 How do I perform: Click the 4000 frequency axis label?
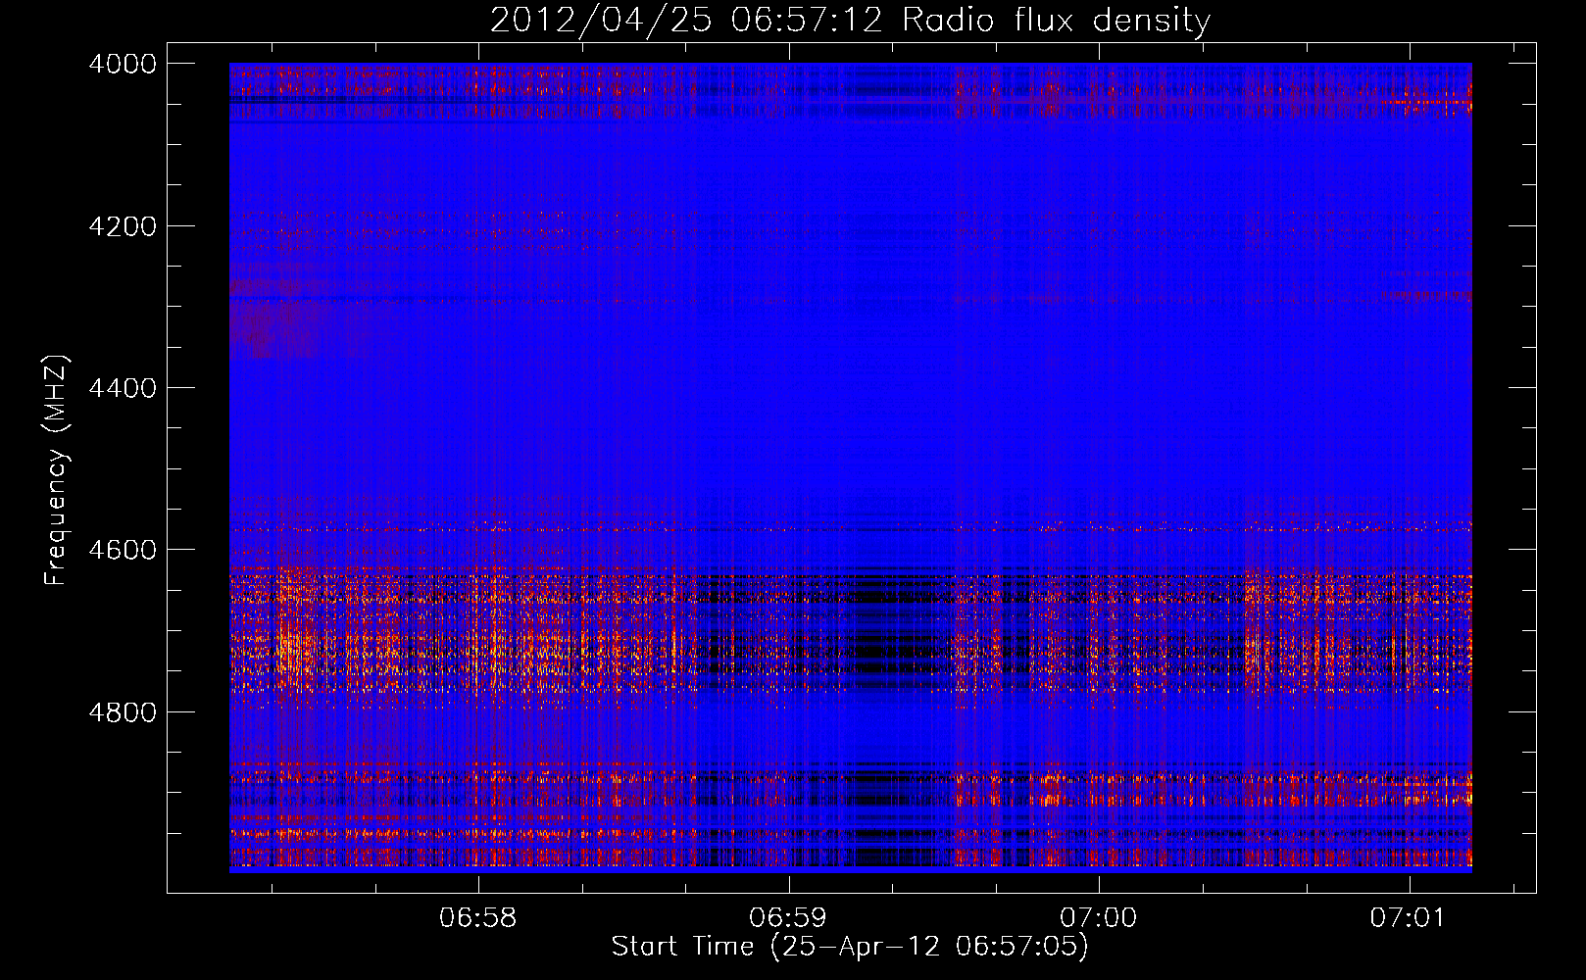point(123,64)
